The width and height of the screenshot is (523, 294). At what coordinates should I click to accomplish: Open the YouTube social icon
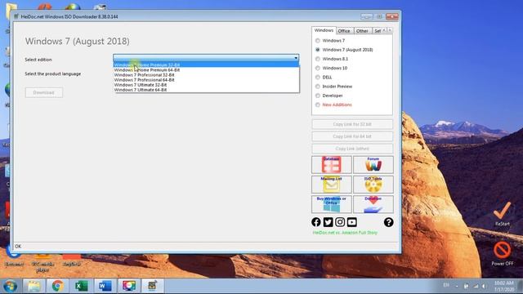pos(352,222)
